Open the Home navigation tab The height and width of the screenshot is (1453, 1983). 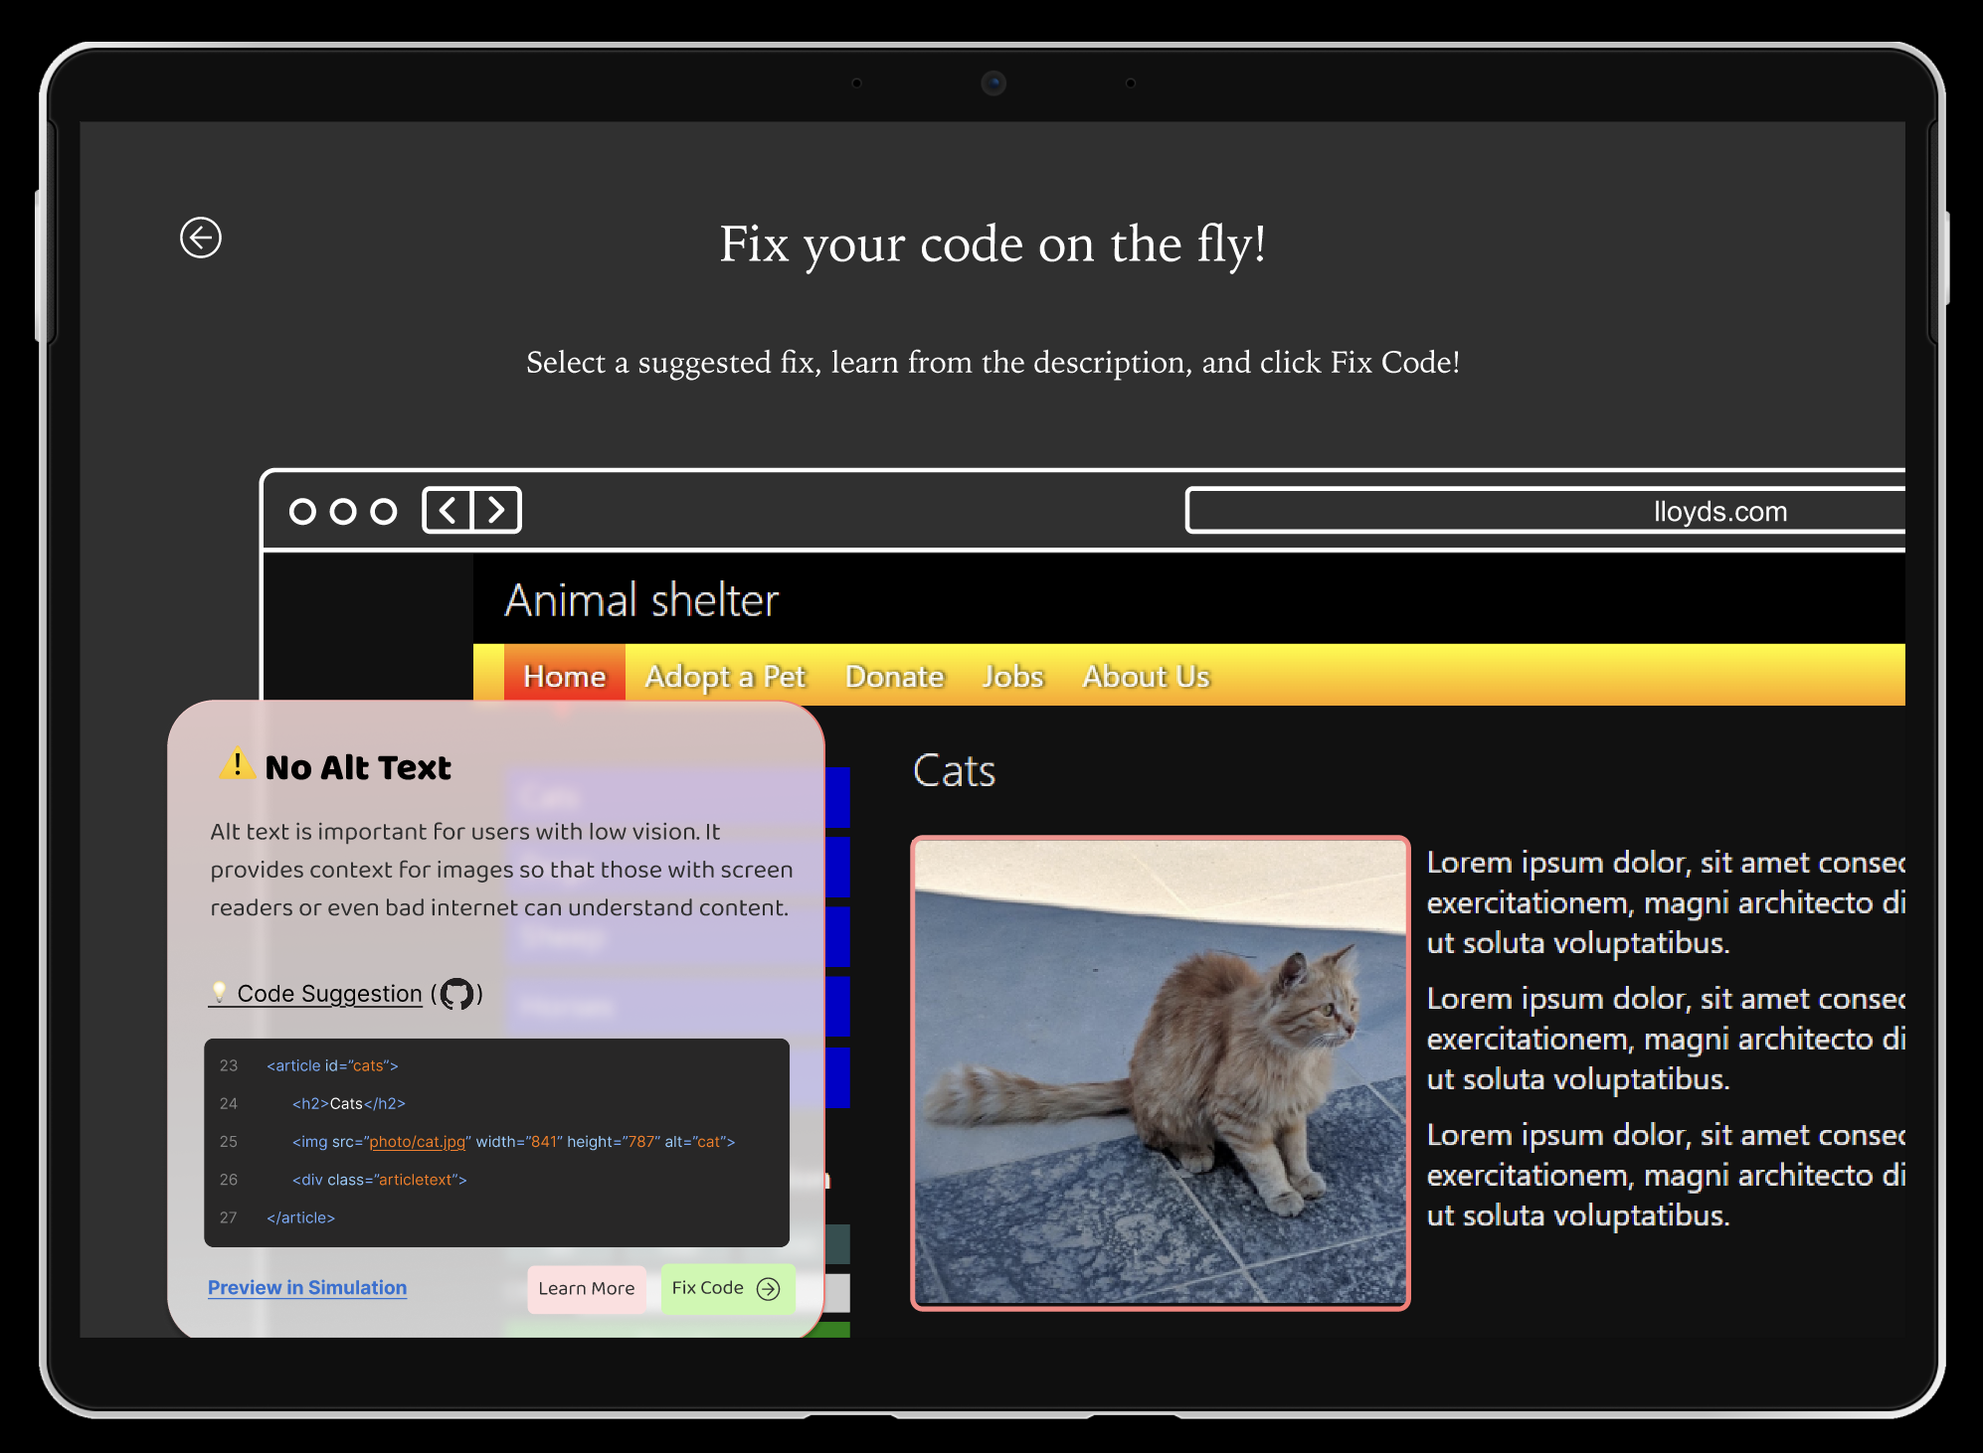click(x=564, y=676)
